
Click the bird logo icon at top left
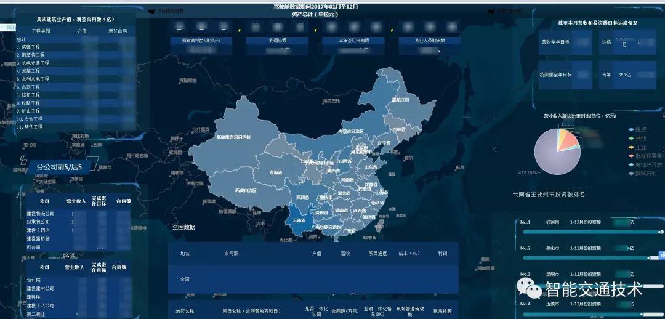point(151,11)
